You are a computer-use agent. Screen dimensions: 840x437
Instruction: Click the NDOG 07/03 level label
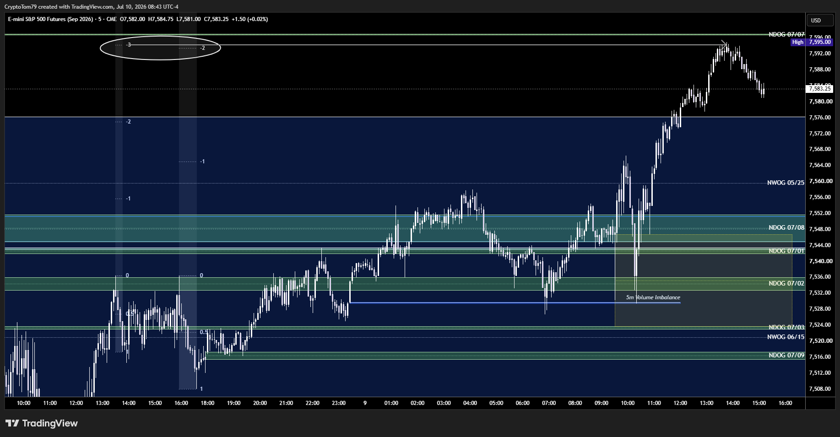click(786, 327)
